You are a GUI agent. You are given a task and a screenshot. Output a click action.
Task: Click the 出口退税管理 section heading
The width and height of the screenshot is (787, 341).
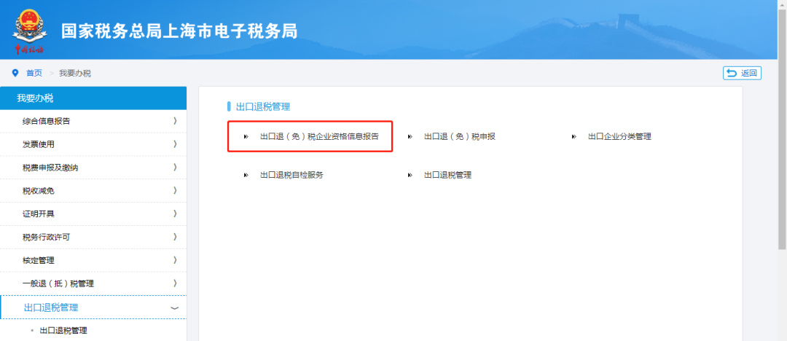click(263, 106)
